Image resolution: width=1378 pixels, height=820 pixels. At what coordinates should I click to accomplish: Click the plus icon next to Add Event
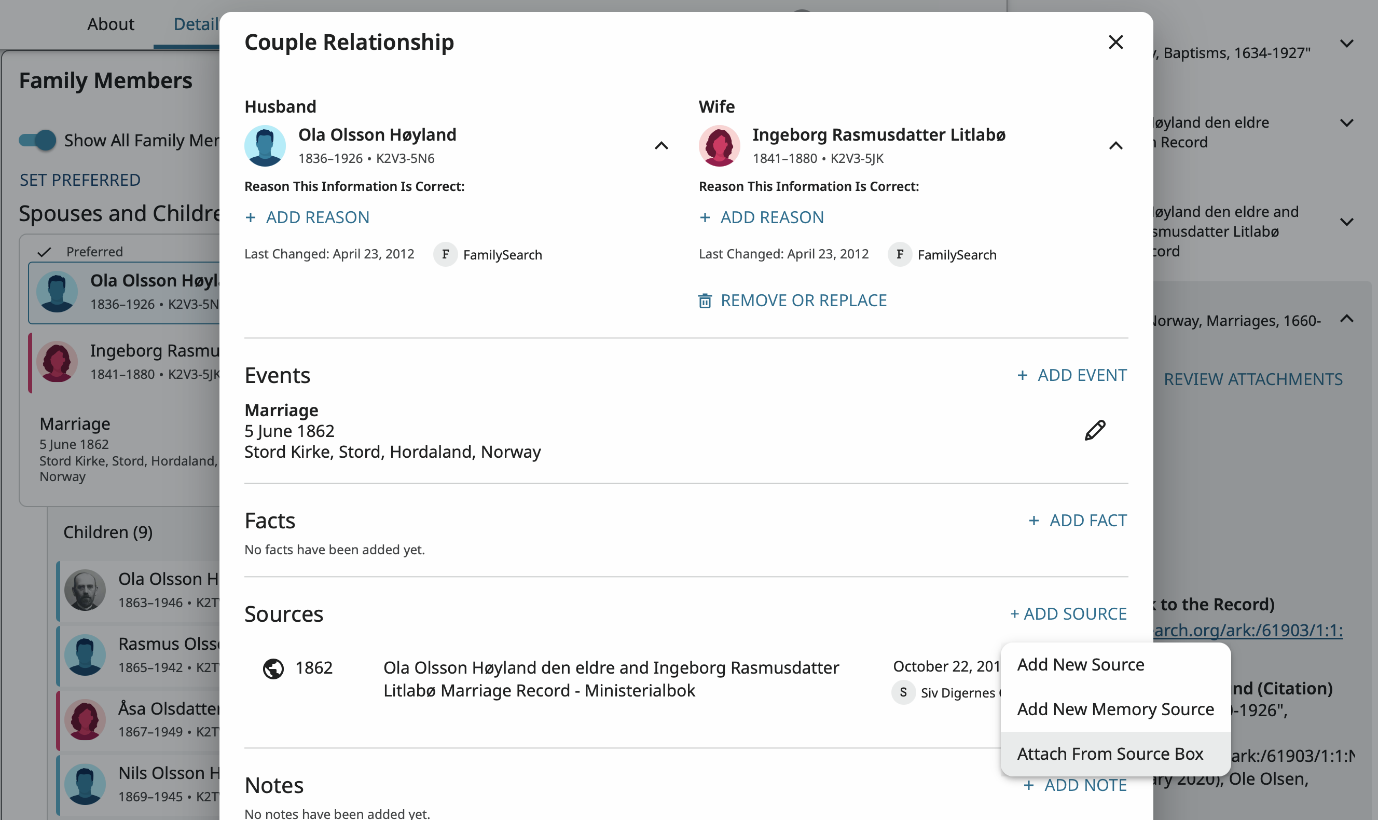coord(1022,376)
